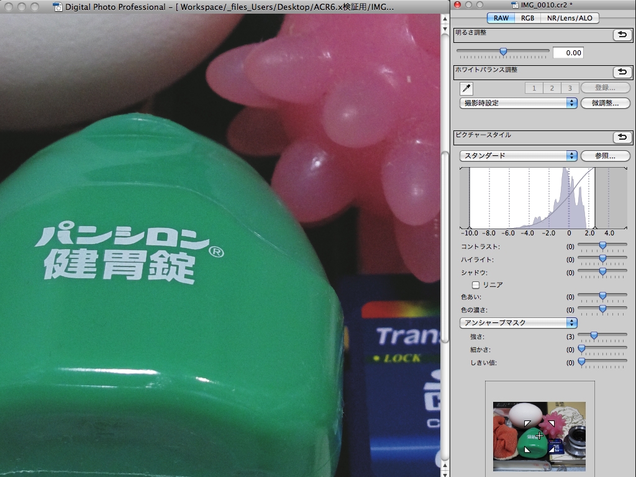Open the アンシャープマスク sharpness dropdown
Viewport: 636px width, 477px height.
pyautogui.click(x=518, y=323)
